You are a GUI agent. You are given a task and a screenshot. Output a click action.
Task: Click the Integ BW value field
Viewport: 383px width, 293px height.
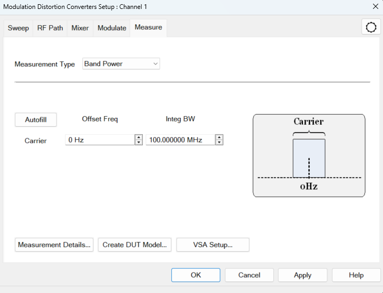[x=180, y=140]
